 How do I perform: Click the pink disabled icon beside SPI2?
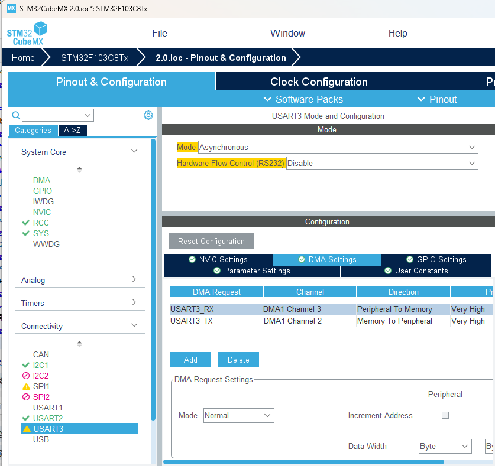pos(26,397)
